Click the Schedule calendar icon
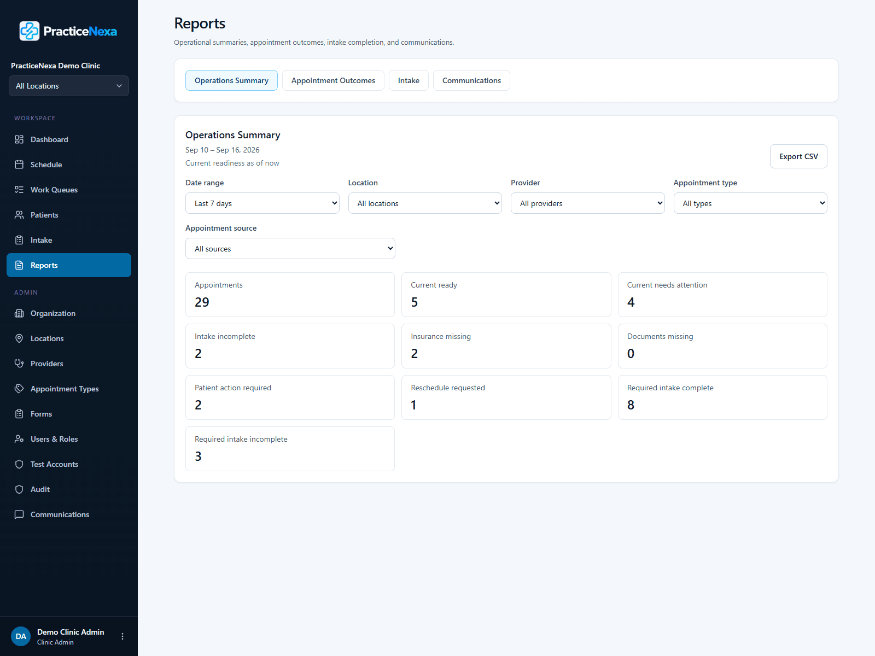875x656 pixels. pyautogui.click(x=19, y=165)
